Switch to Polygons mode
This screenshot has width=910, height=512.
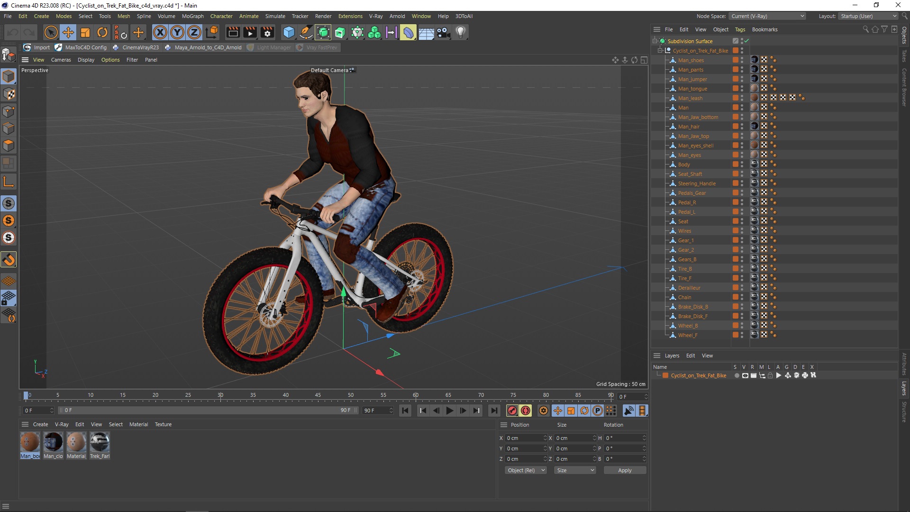[9, 146]
